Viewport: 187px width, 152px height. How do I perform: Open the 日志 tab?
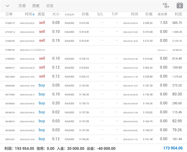50,6
